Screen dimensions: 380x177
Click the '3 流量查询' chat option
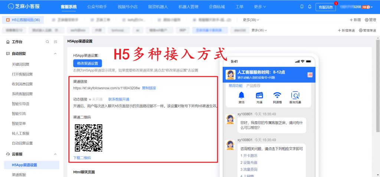point(249,169)
